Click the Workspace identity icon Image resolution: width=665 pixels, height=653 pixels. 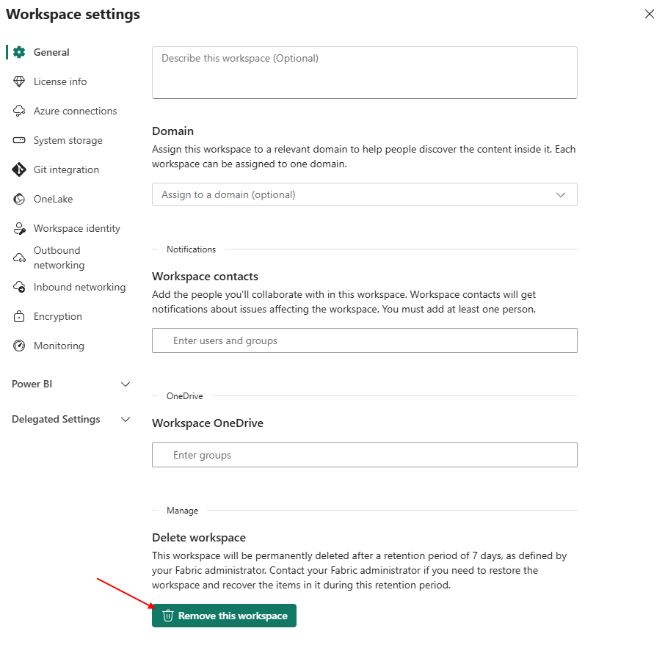19,228
